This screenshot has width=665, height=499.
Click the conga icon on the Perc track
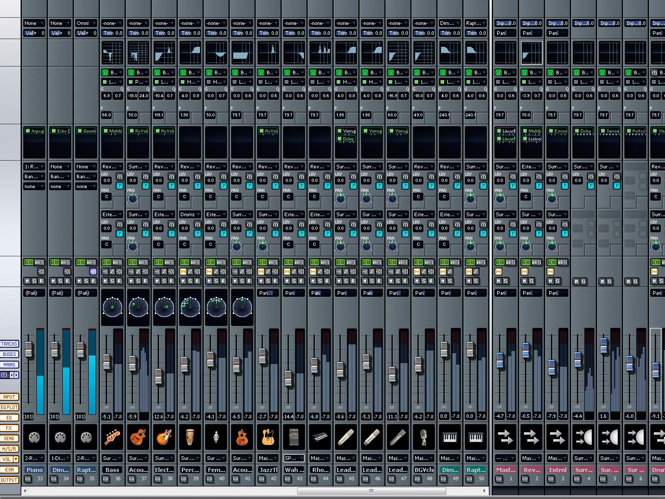coord(190,437)
